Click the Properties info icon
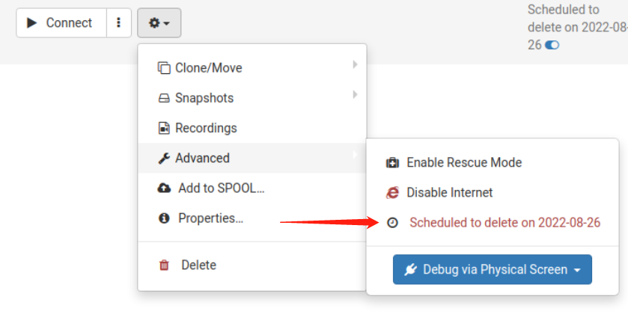 coord(164,218)
